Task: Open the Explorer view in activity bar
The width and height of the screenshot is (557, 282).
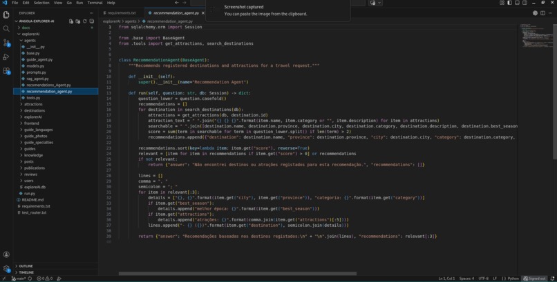Action: [x=6, y=15]
